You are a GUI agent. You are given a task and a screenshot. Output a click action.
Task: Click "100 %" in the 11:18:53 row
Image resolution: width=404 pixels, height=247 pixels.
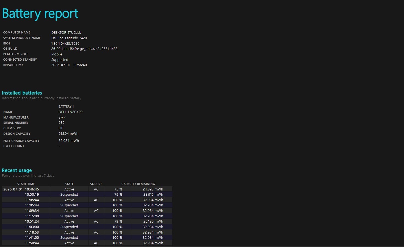tap(117, 232)
